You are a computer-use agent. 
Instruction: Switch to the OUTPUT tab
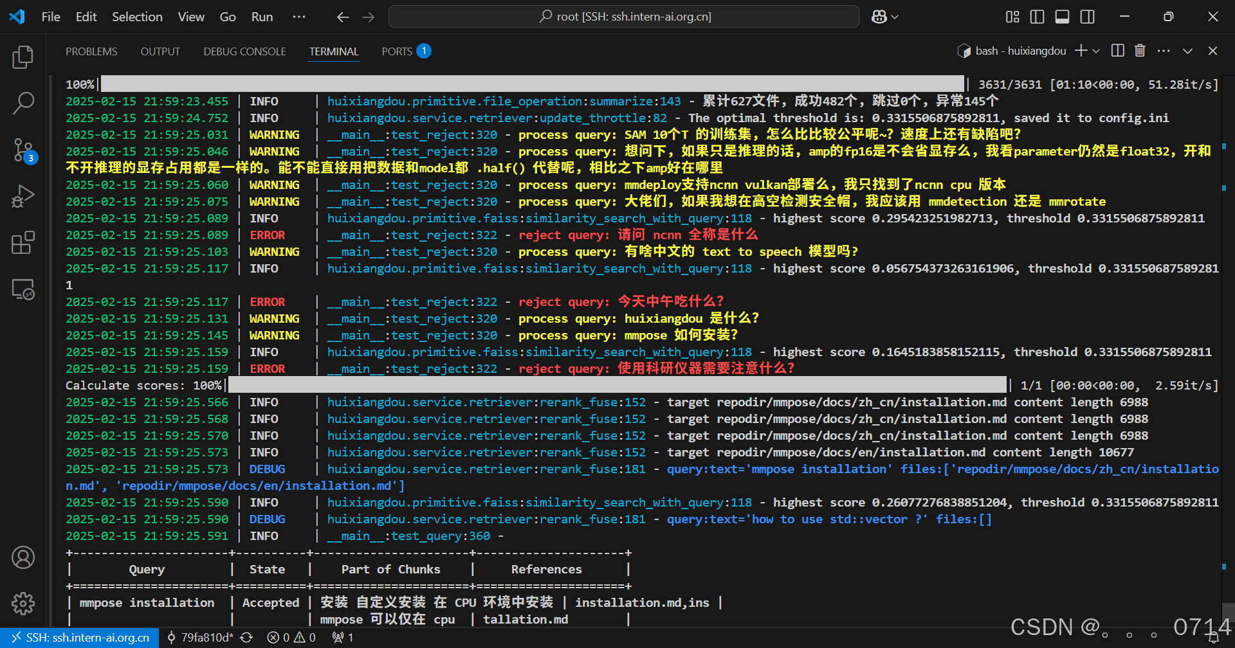coord(160,51)
